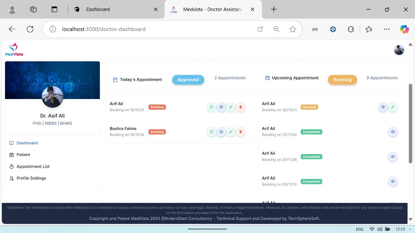Image resolution: width=415 pixels, height=233 pixels.
Task: Delete Bushra Fatma's appointment
Action: point(241,132)
